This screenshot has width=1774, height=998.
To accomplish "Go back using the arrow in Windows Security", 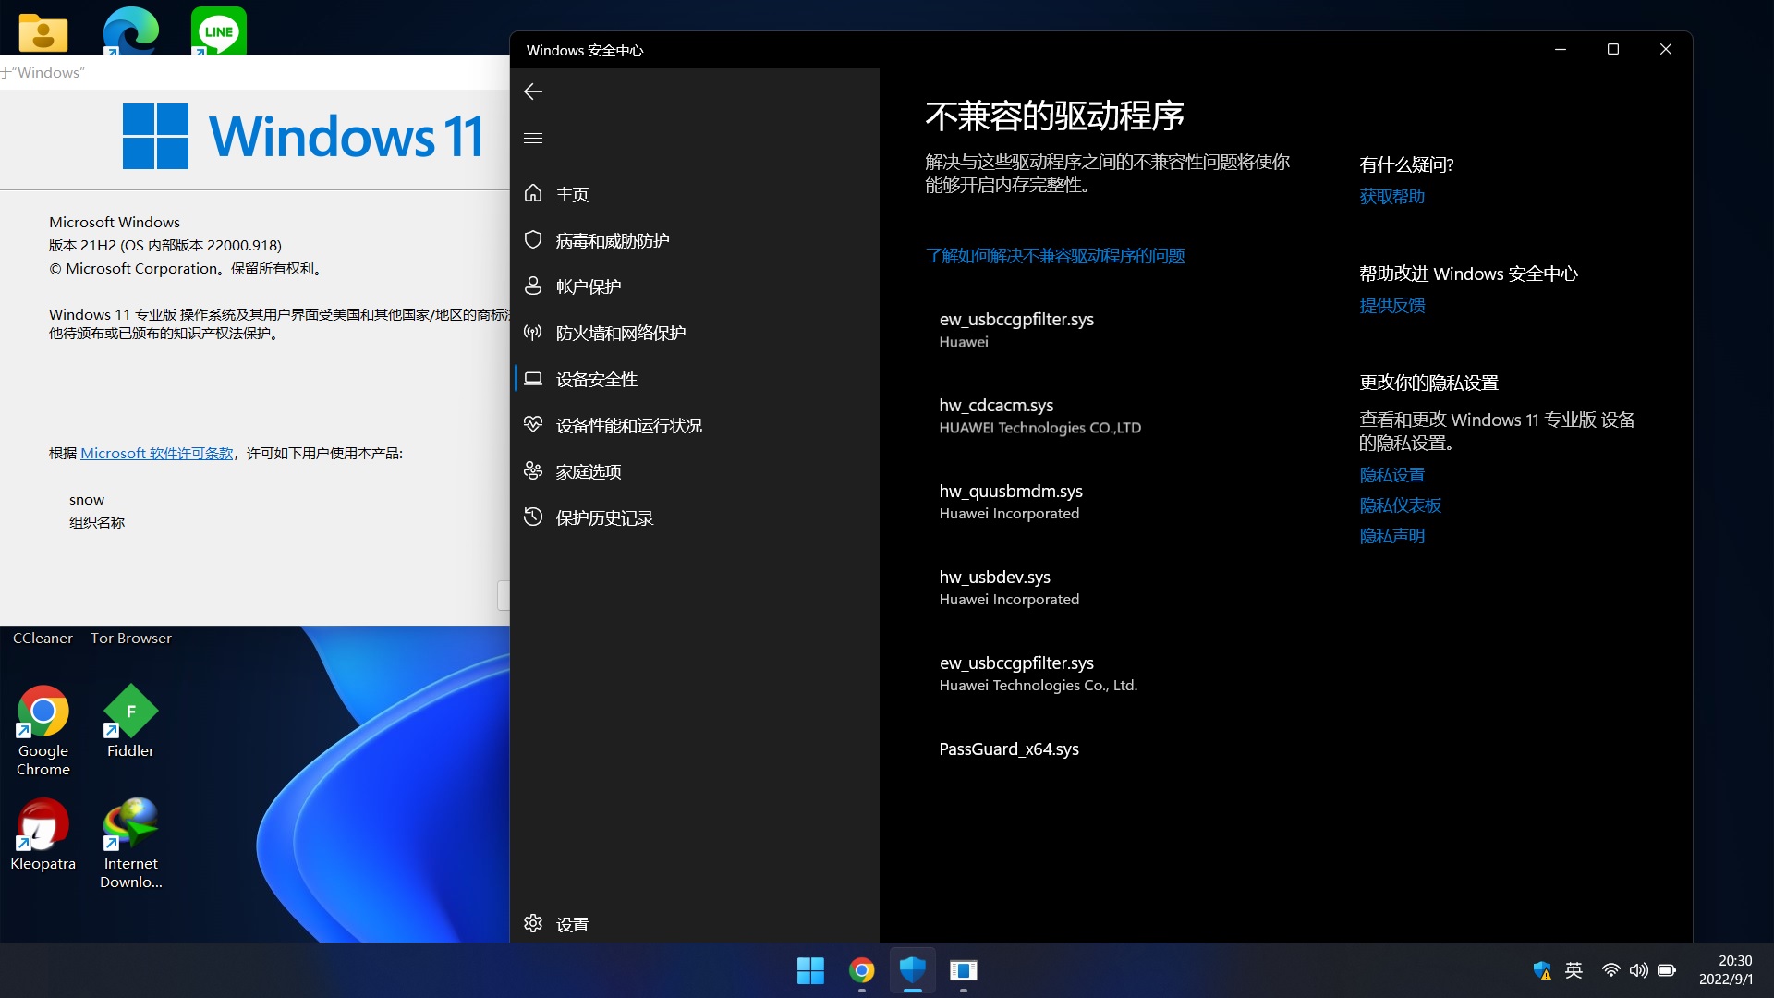I will (x=533, y=91).
